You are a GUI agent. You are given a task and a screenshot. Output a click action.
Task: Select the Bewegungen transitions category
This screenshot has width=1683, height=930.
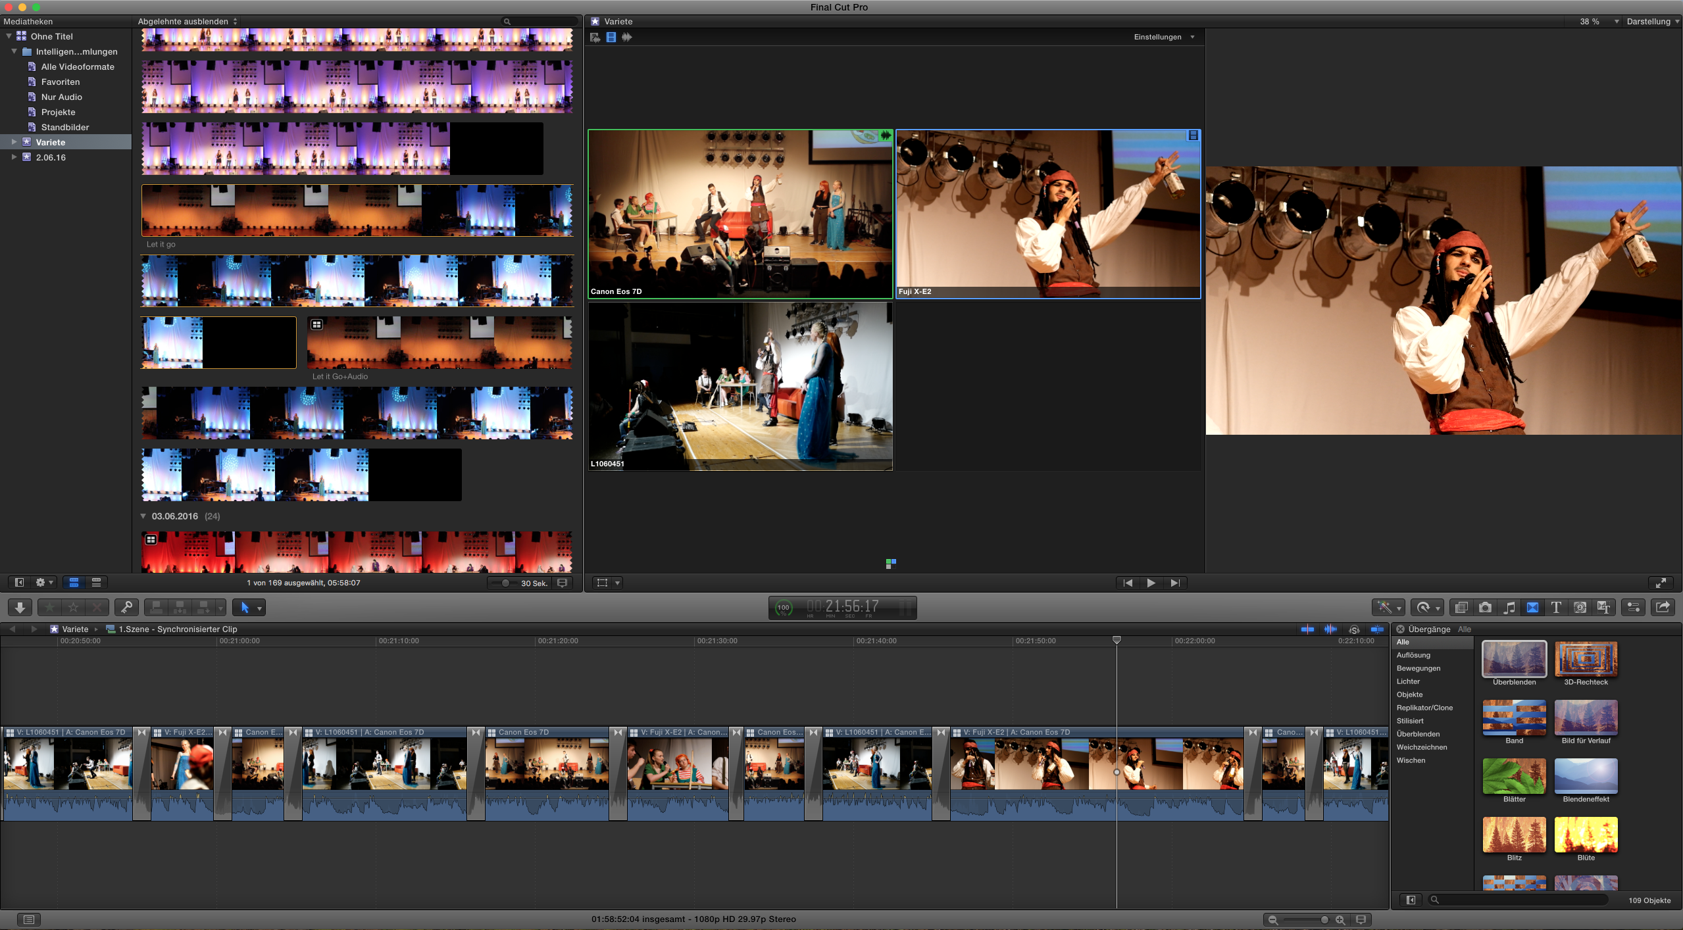tap(1419, 668)
